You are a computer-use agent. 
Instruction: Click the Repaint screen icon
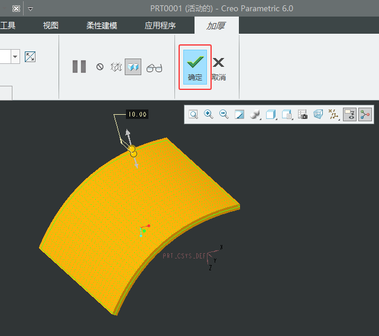[239, 114]
